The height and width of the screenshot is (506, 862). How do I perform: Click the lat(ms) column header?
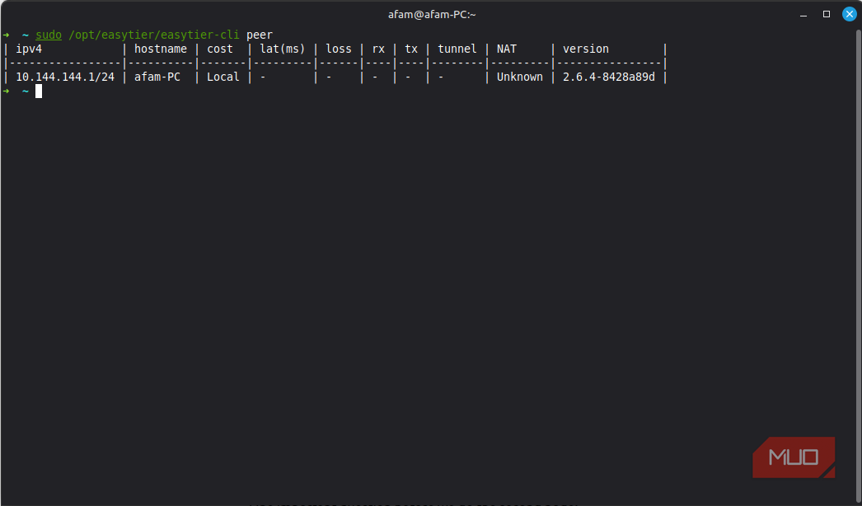pos(283,49)
